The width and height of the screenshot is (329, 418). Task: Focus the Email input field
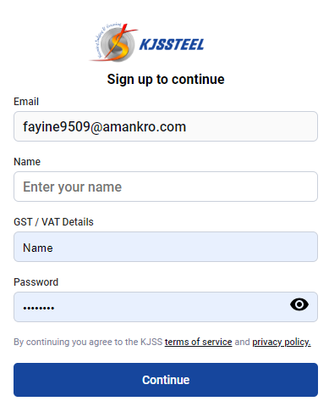click(166, 126)
